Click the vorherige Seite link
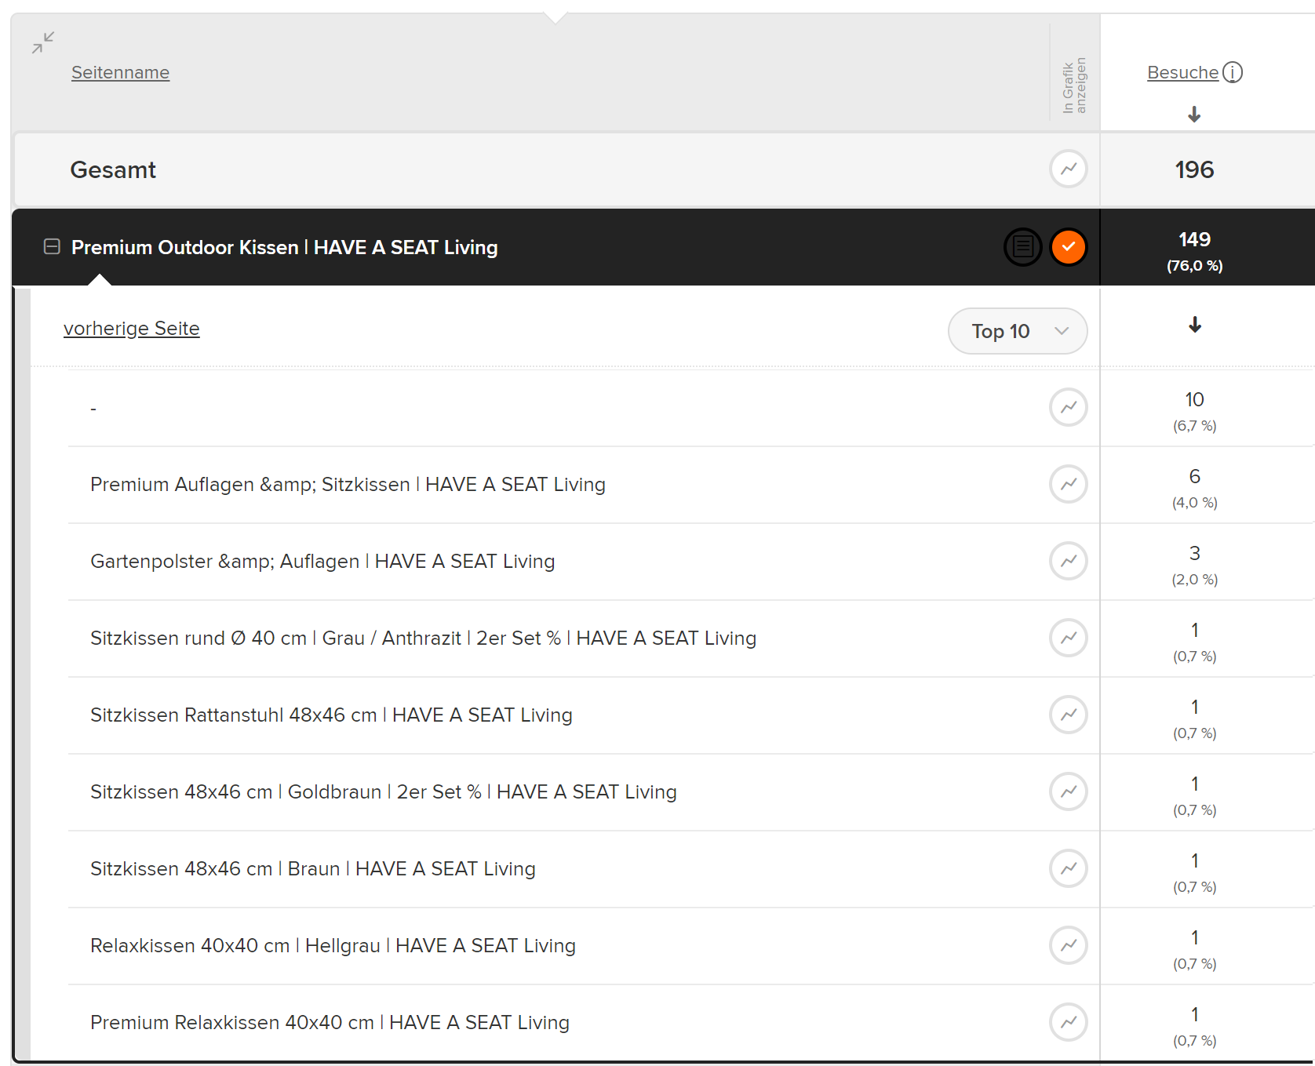This screenshot has width=1315, height=1066. click(132, 328)
